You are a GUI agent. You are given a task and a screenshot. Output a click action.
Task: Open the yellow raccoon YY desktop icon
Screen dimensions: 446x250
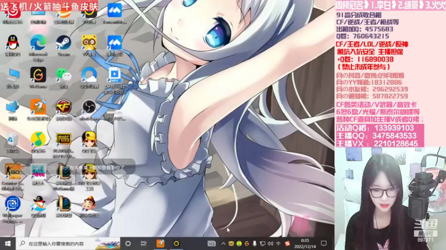click(89, 43)
